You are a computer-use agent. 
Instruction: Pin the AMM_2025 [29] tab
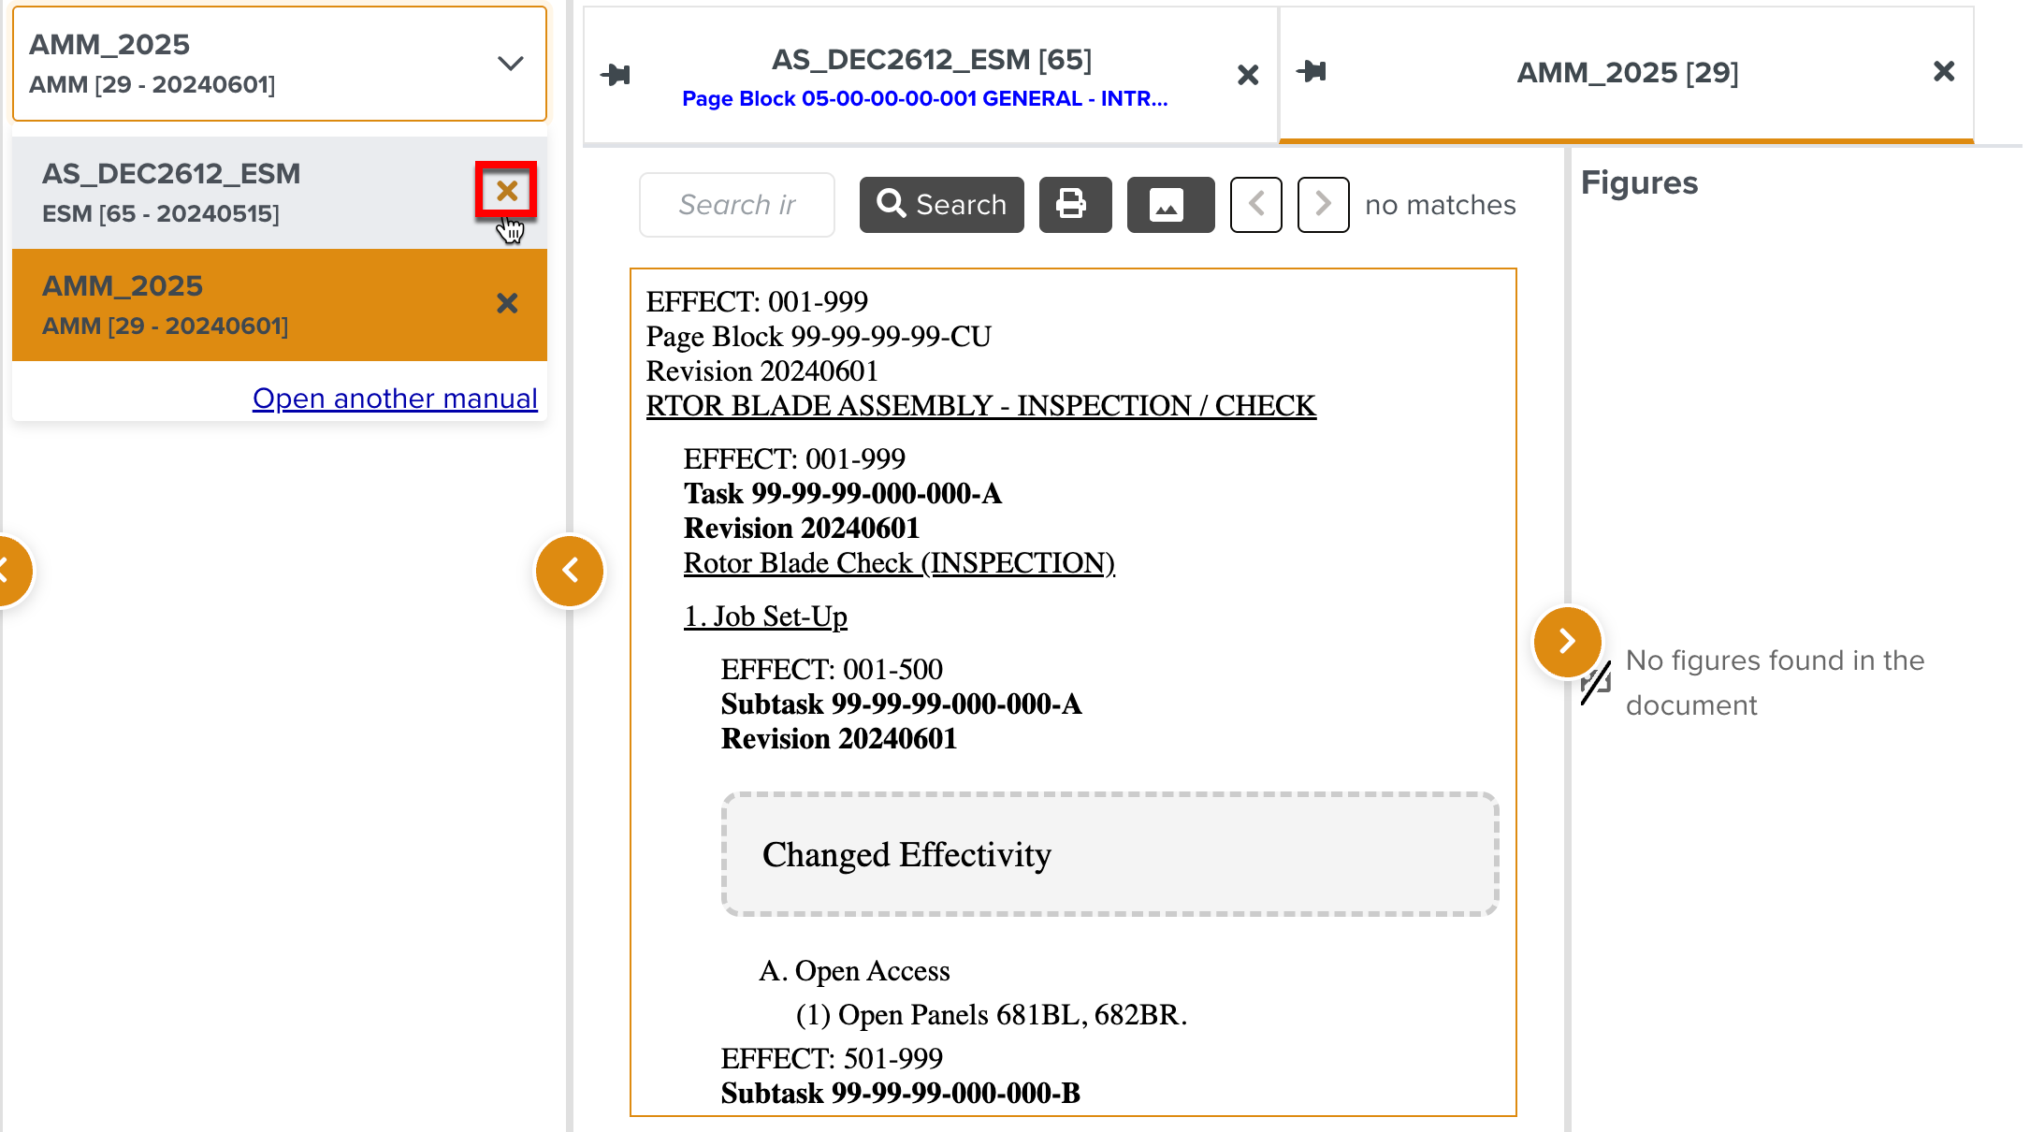tap(1312, 71)
